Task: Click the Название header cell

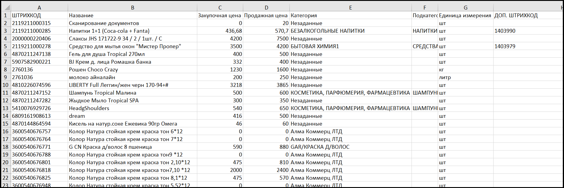Action: [x=132, y=15]
